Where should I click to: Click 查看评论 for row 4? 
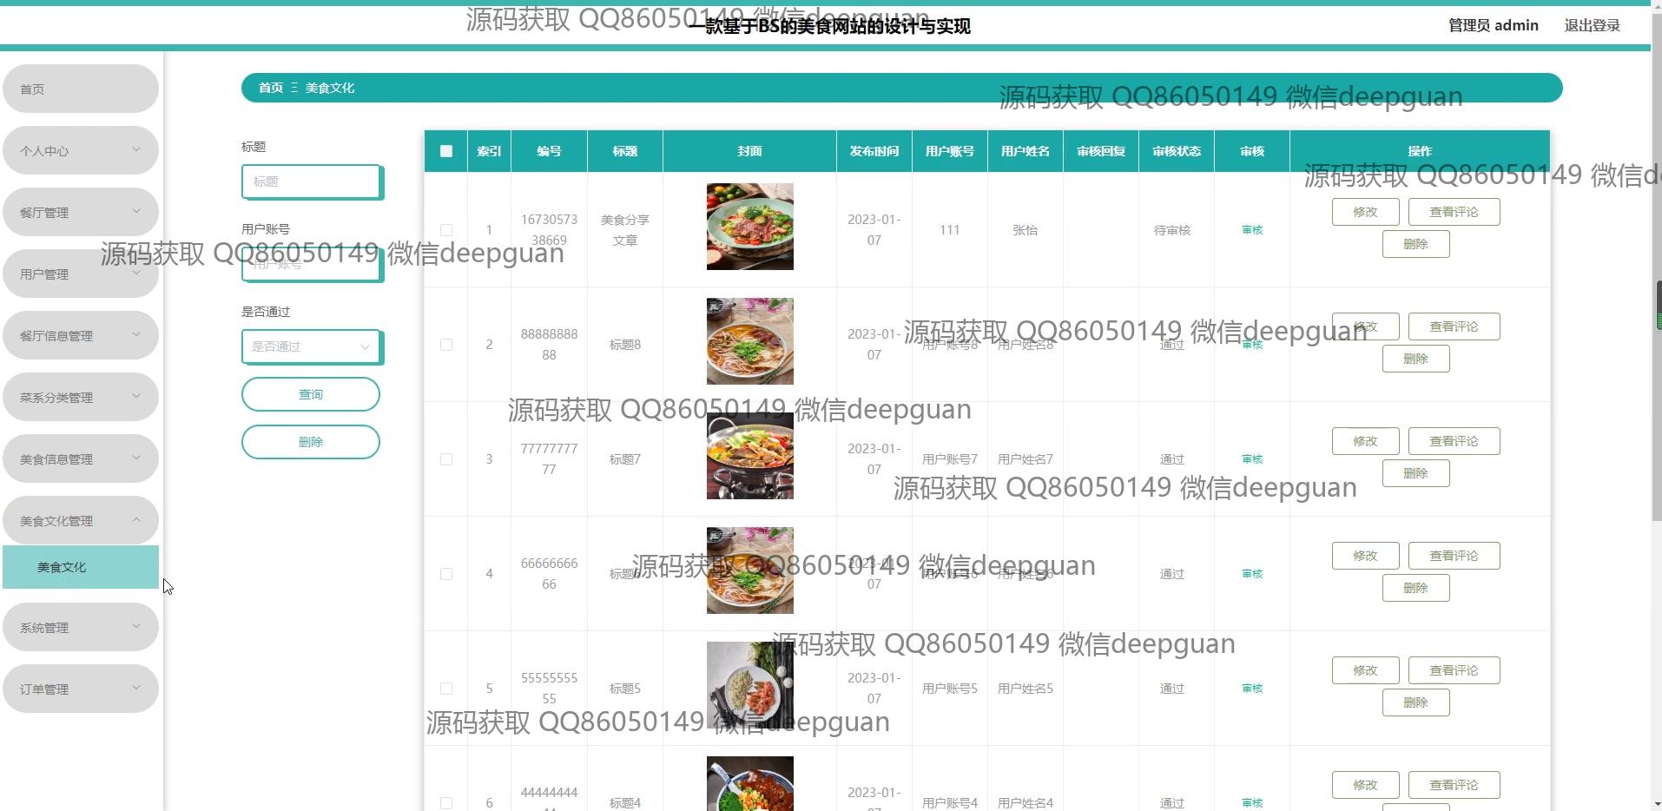point(1454,556)
